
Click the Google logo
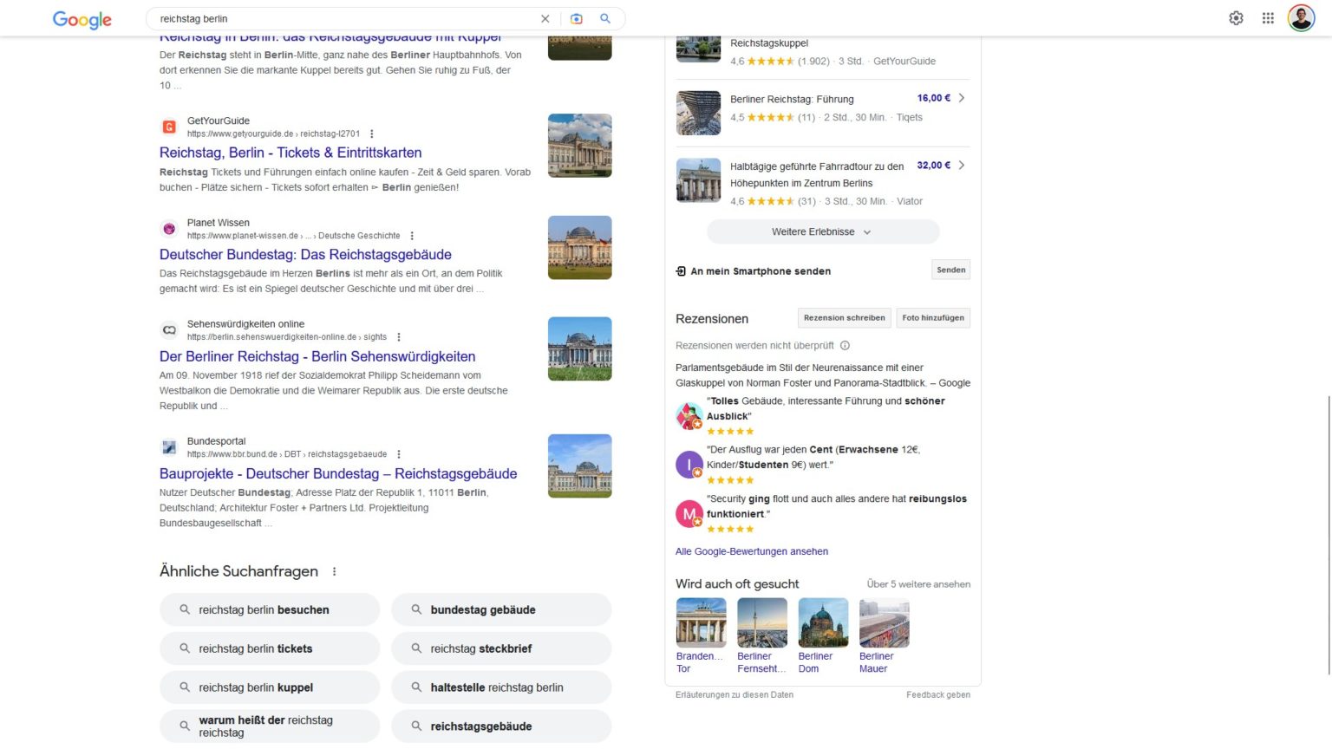(82, 19)
